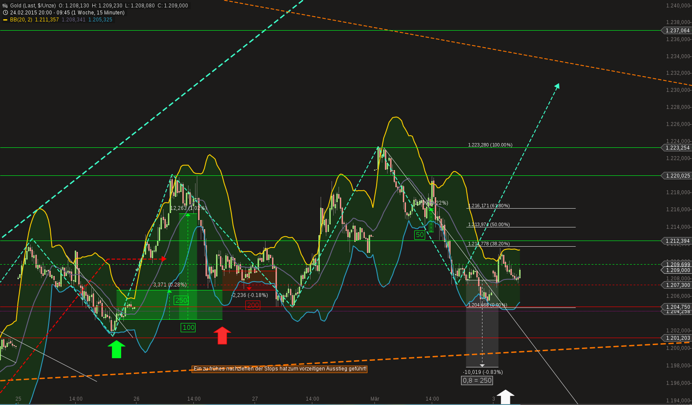
Task: Click the Gold (Last, $/Unze) instrument title
Action: pos(33,6)
